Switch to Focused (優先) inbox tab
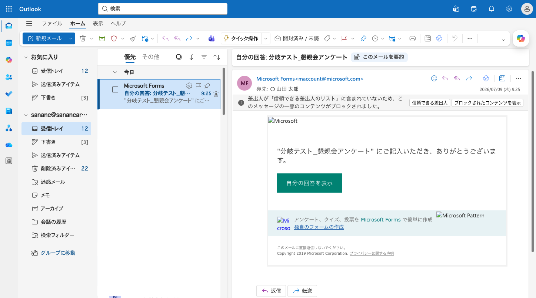Screen dimensions: 536x298 click(130, 57)
